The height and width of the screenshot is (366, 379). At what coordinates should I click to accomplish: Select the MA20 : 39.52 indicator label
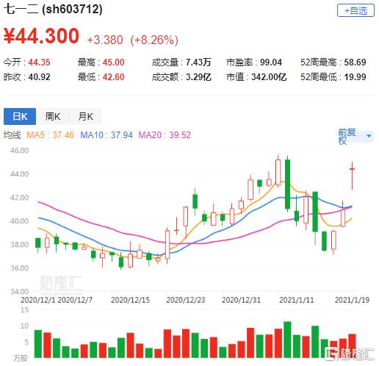pos(165,135)
